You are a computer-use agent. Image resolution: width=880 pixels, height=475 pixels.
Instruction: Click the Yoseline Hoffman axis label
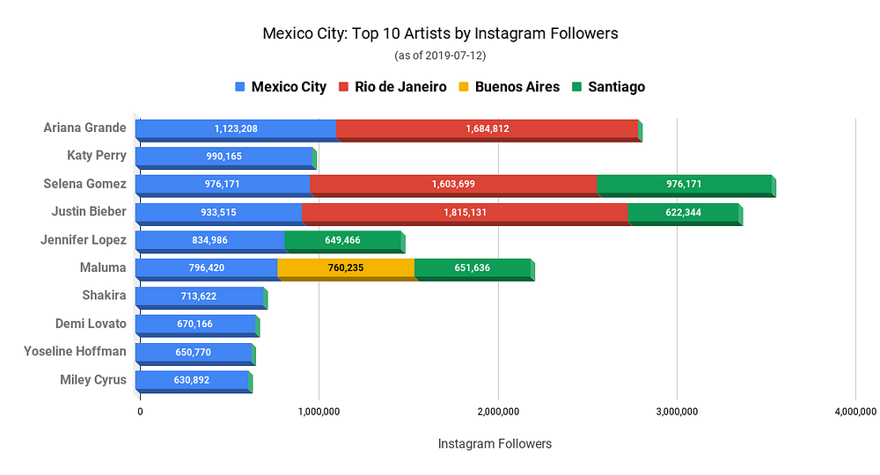75,352
